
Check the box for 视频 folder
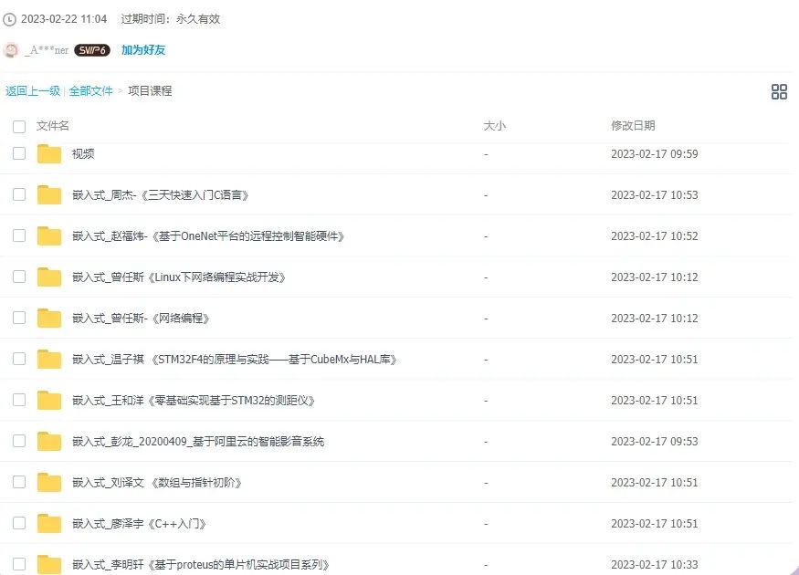(19, 153)
